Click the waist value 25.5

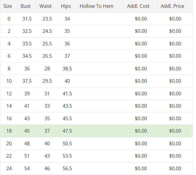click(47, 44)
